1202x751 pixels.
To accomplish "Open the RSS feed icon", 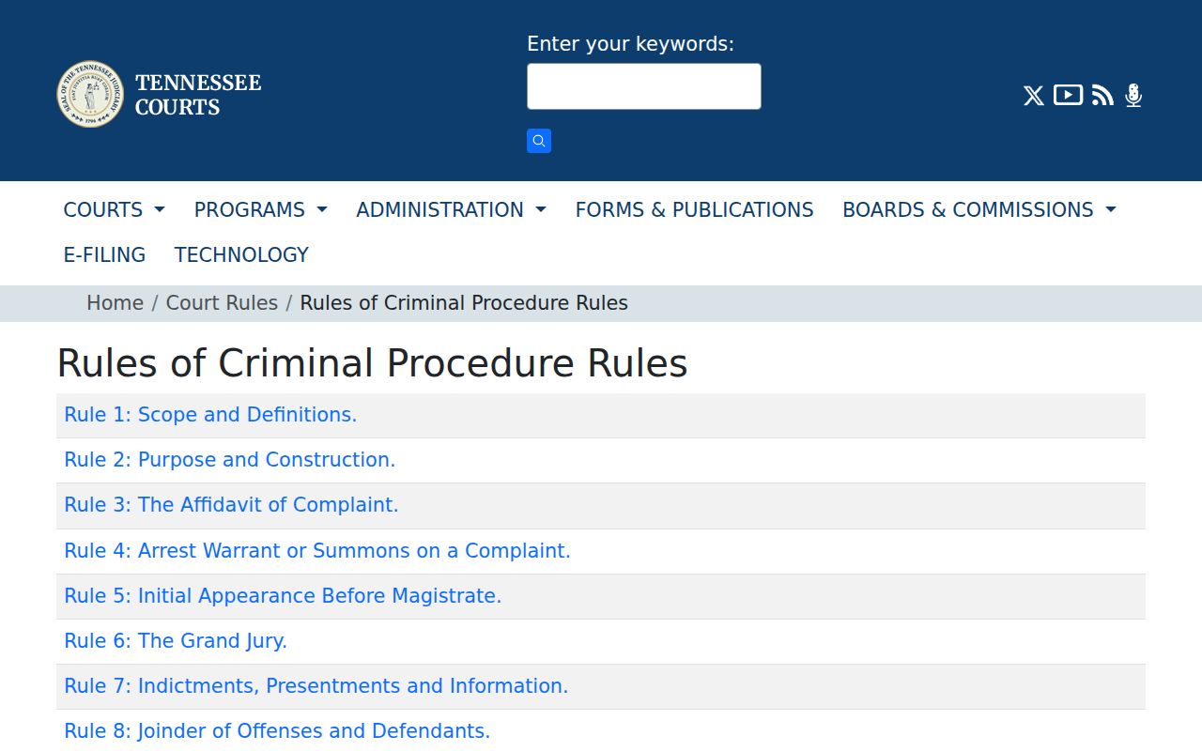I will pyautogui.click(x=1102, y=95).
